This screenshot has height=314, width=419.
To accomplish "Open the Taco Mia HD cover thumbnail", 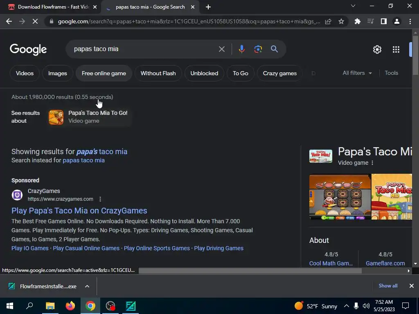I will pyautogui.click(x=392, y=197).
